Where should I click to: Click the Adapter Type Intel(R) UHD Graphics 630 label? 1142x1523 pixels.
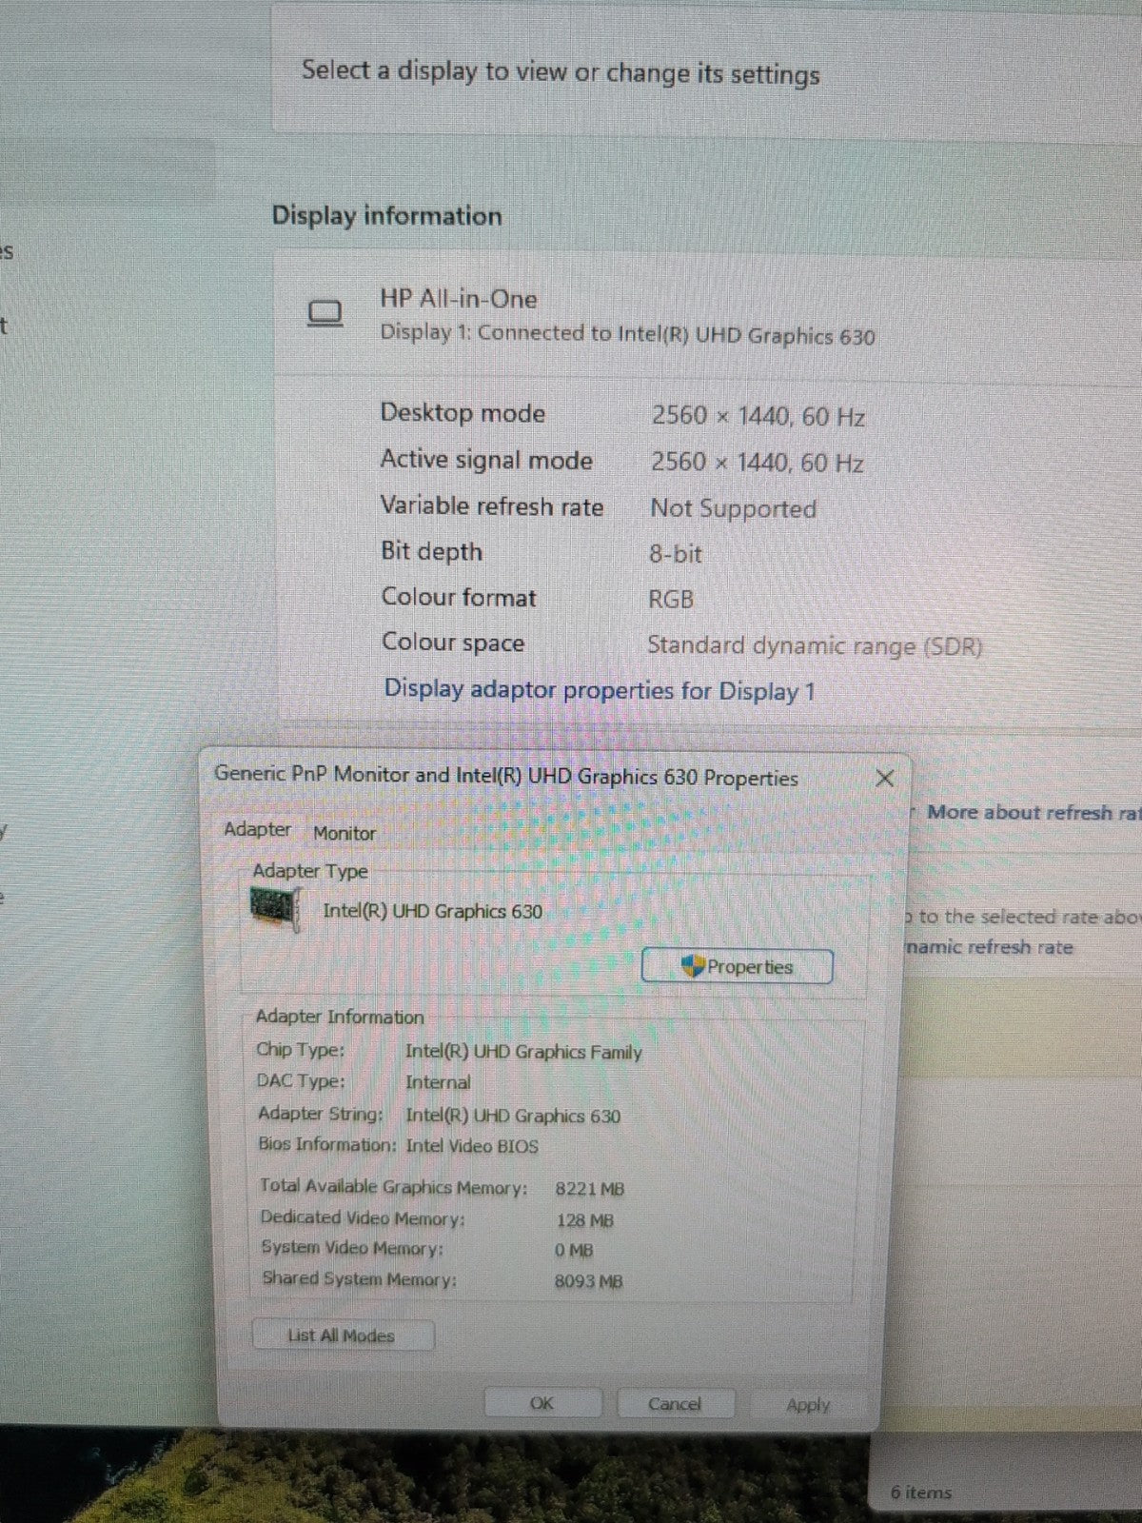[x=432, y=911]
